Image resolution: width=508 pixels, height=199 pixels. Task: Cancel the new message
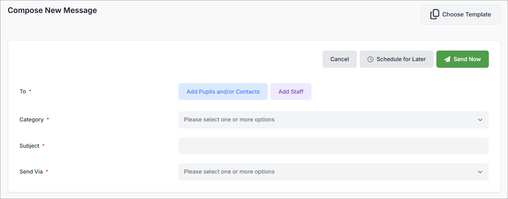point(339,59)
